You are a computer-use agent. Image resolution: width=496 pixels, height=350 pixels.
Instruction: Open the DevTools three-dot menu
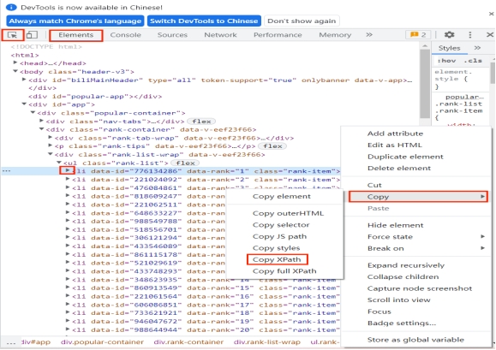point(470,35)
